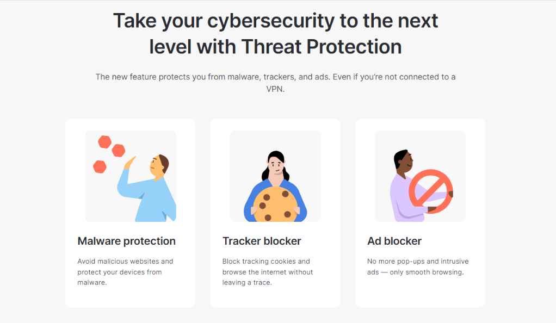The height and width of the screenshot is (323, 556).
Task: Select the Tracker blocker heading
Action: tap(262, 241)
